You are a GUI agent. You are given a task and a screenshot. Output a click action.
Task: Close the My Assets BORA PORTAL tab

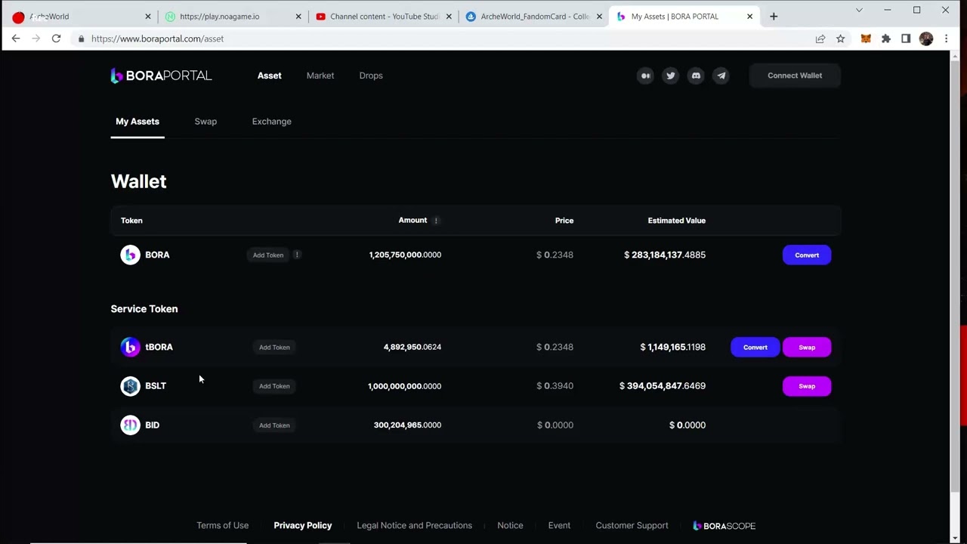click(750, 17)
